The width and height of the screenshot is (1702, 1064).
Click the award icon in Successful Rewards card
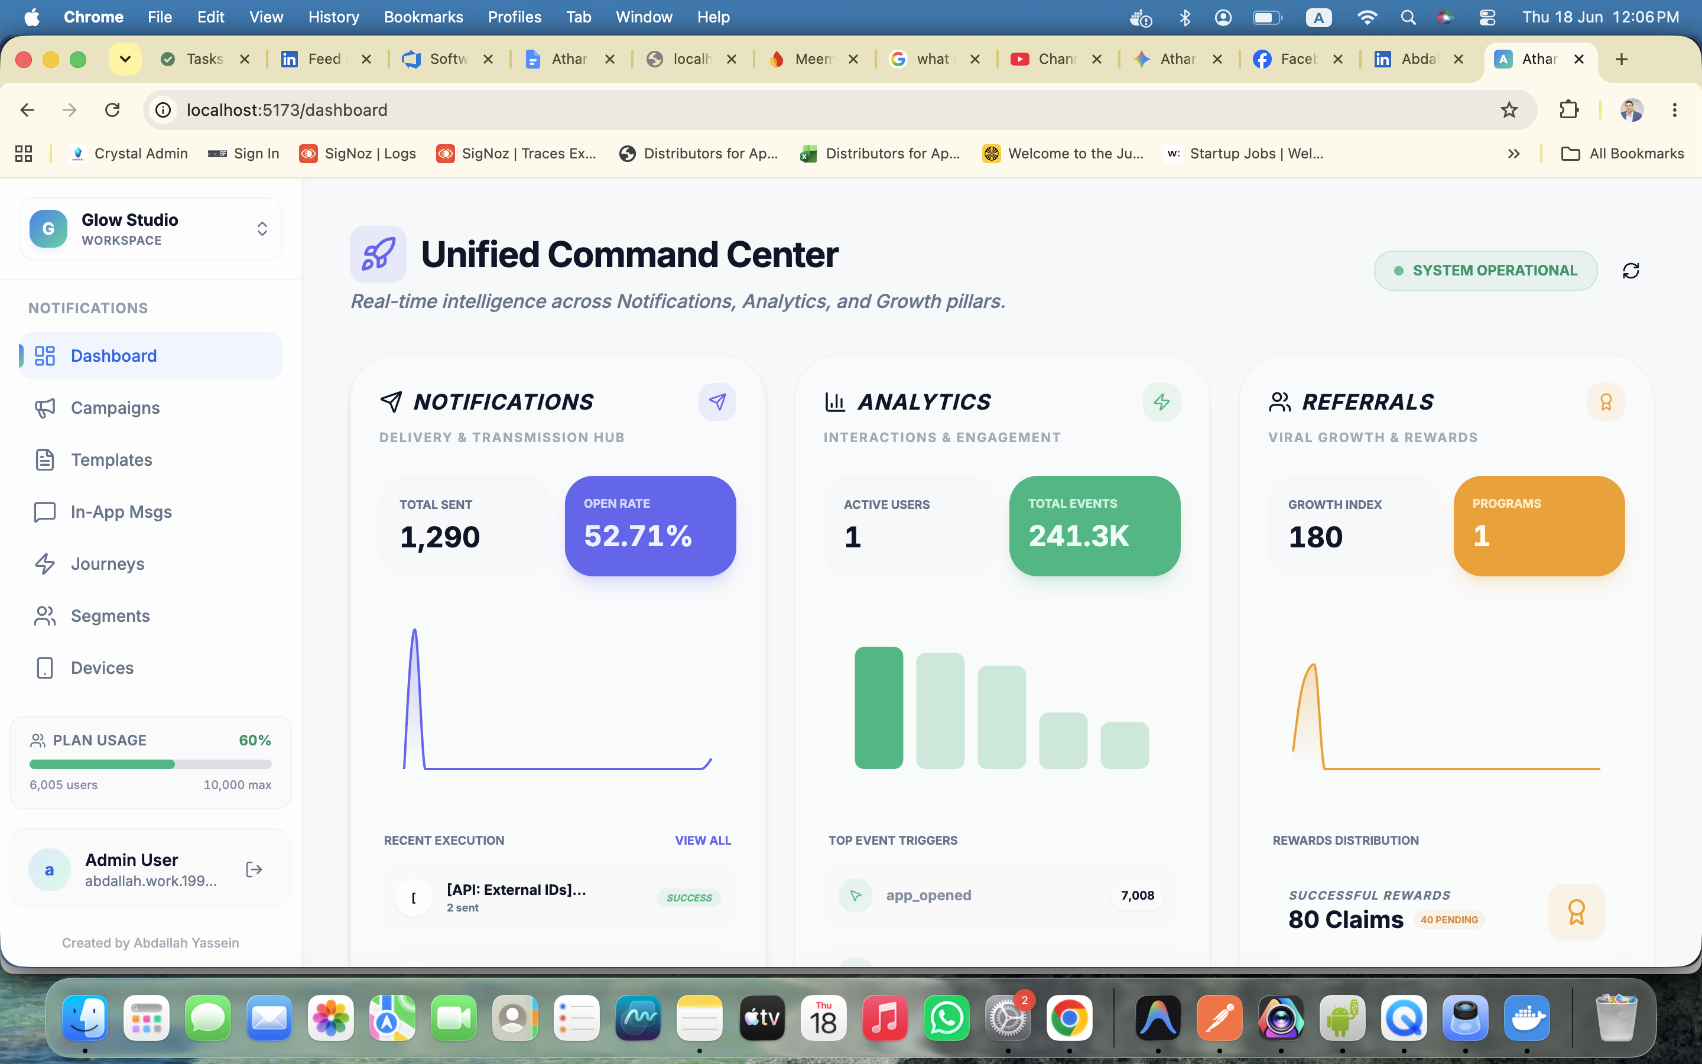pos(1576,912)
